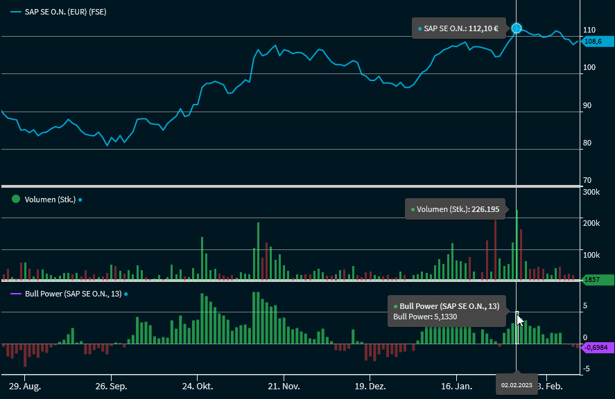Image resolution: width=615 pixels, height=399 pixels.
Task: Click blue dot beside Bull Power label
Action: 125,294
